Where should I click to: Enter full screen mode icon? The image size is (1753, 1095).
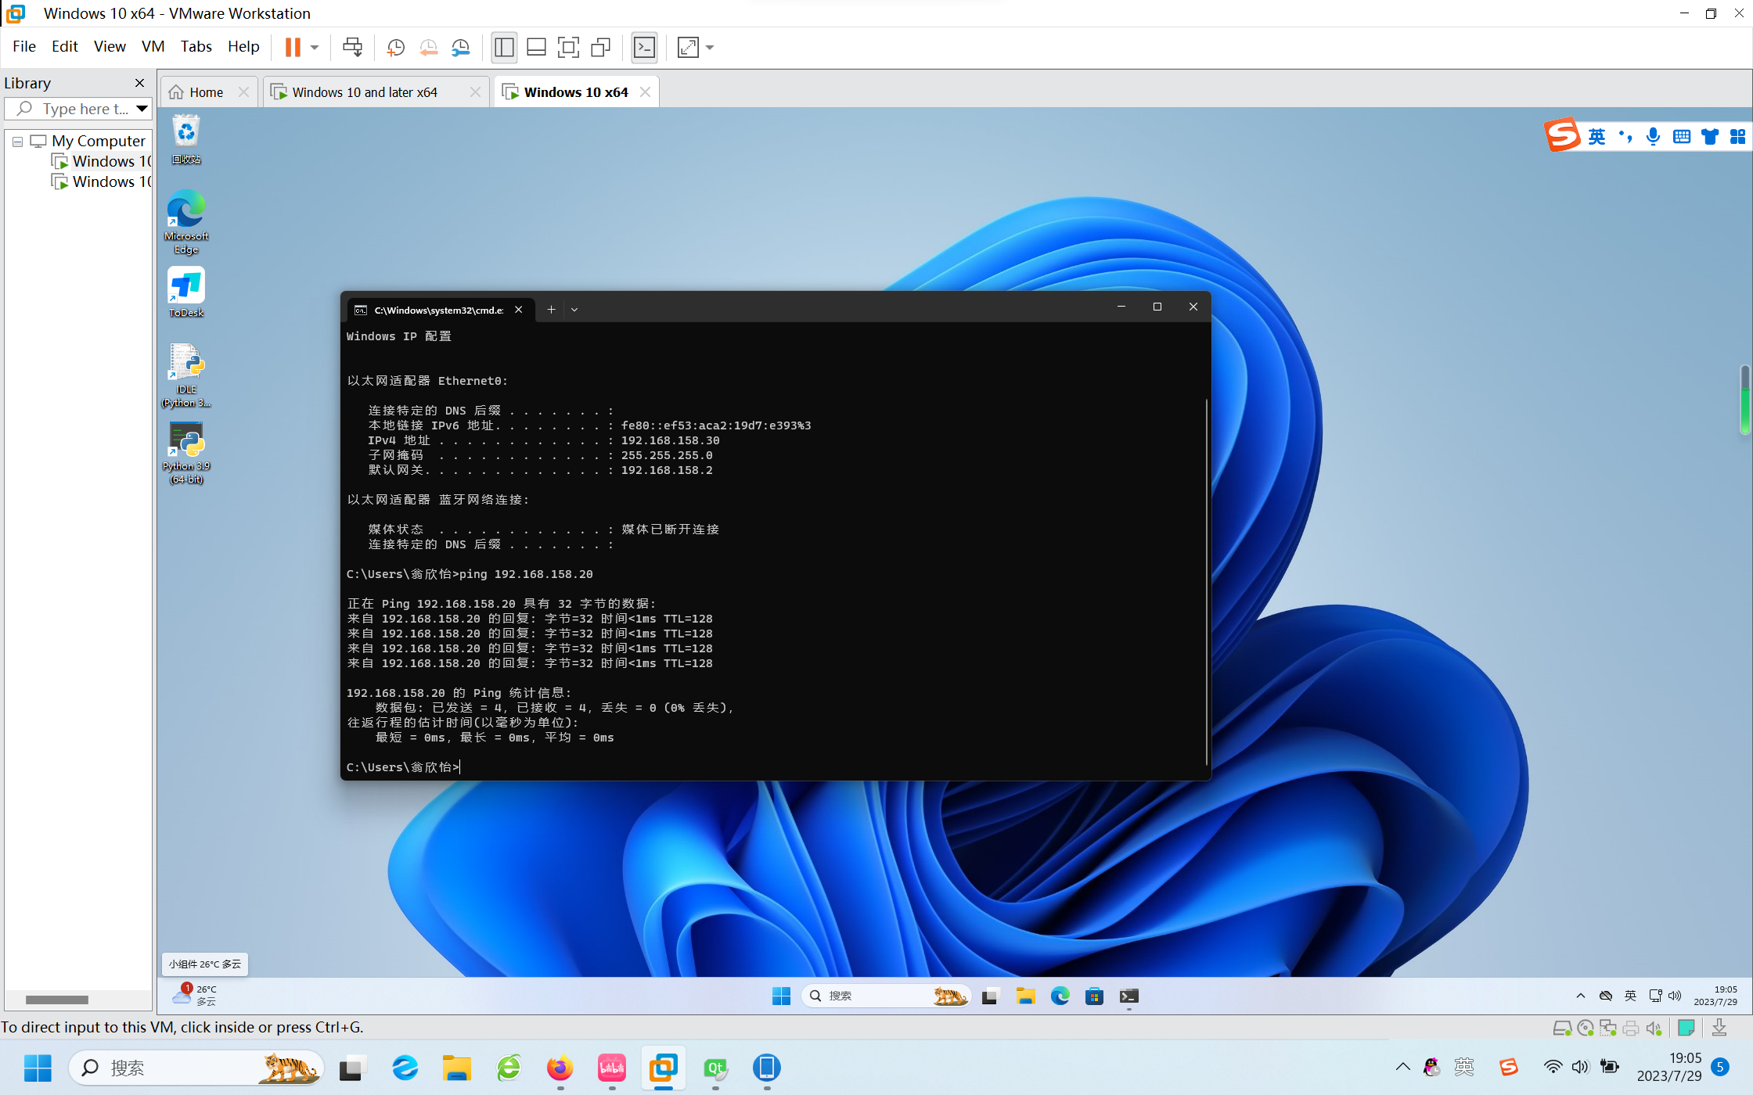pyautogui.click(x=568, y=47)
